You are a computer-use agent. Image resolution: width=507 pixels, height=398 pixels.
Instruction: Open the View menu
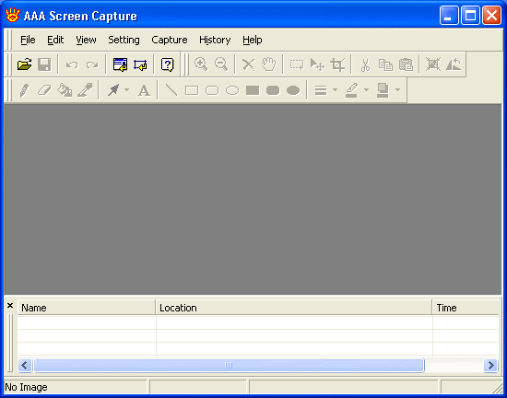[x=86, y=40]
